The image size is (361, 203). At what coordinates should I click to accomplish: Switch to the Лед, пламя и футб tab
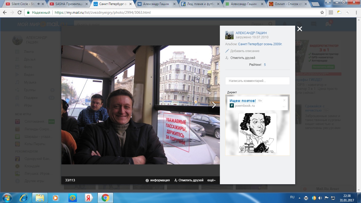(x=200, y=4)
